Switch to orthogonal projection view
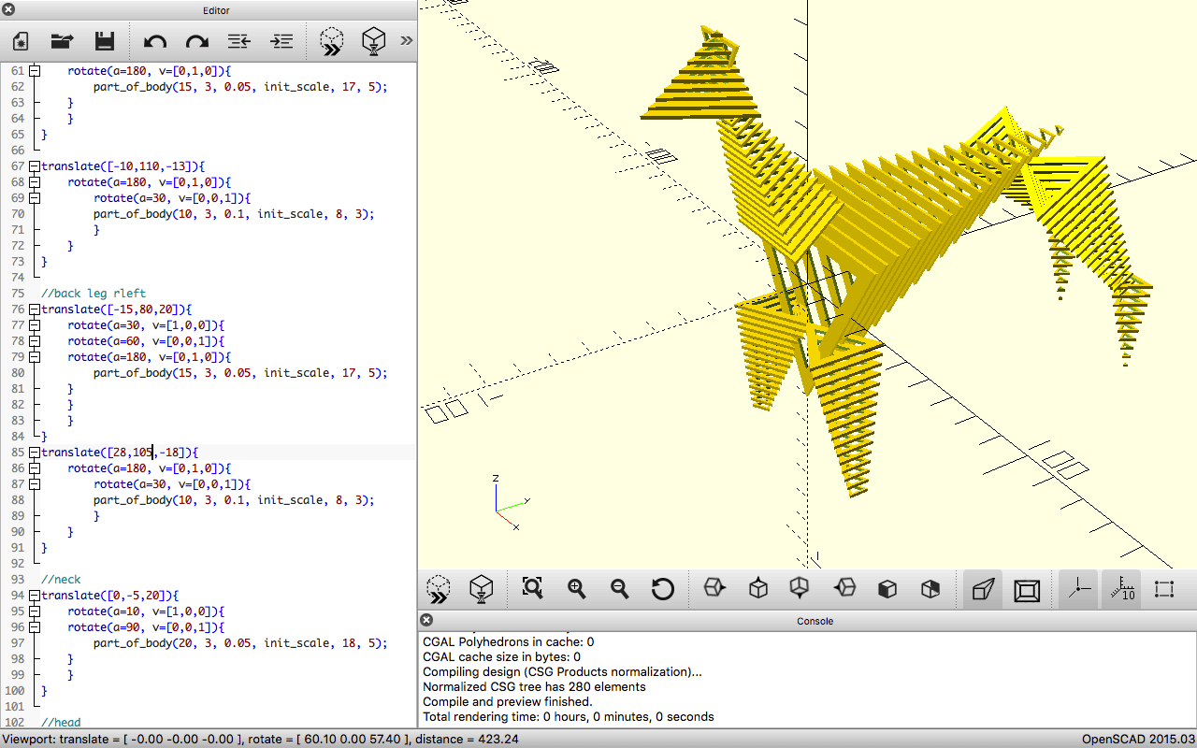Image resolution: width=1197 pixels, height=748 pixels. click(1027, 589)
